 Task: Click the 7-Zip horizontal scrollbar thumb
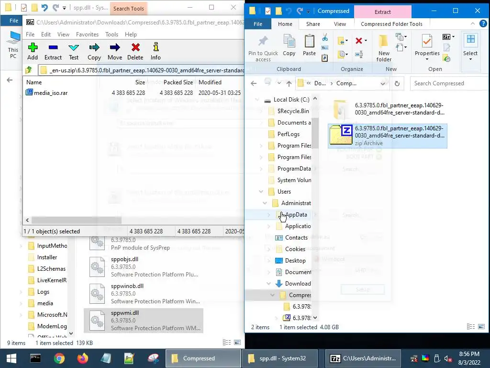pos(76,220)
